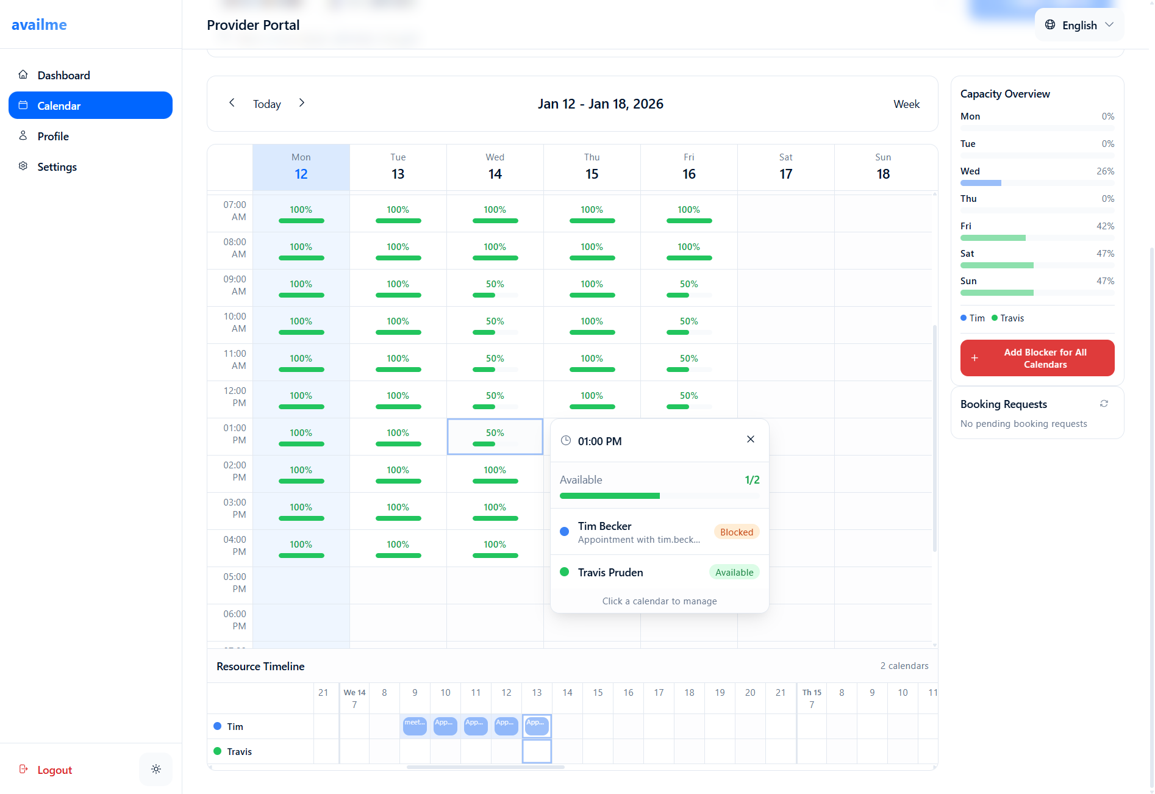Click the globe language icon
1155x794 pixels.
[x=1050, y=25]
